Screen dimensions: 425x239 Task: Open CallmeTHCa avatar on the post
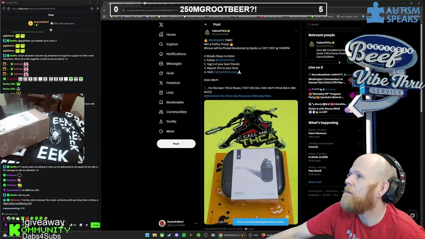(x=207, y=32)
